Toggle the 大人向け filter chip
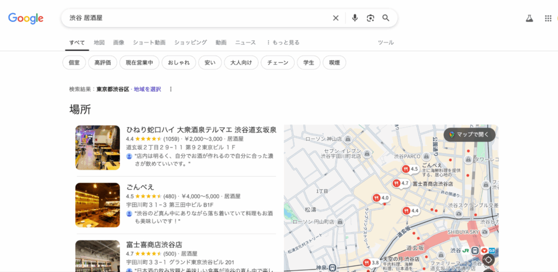The width and height of the screenshot is (558, 272). 241,63
